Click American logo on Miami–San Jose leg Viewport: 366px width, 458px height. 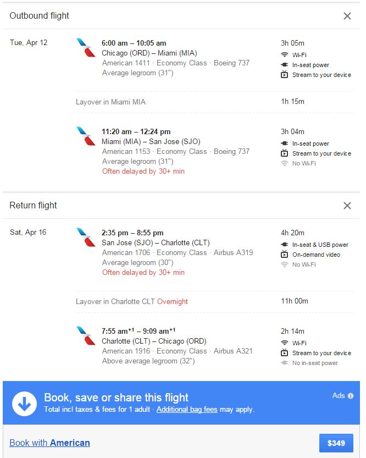[86, 136]
